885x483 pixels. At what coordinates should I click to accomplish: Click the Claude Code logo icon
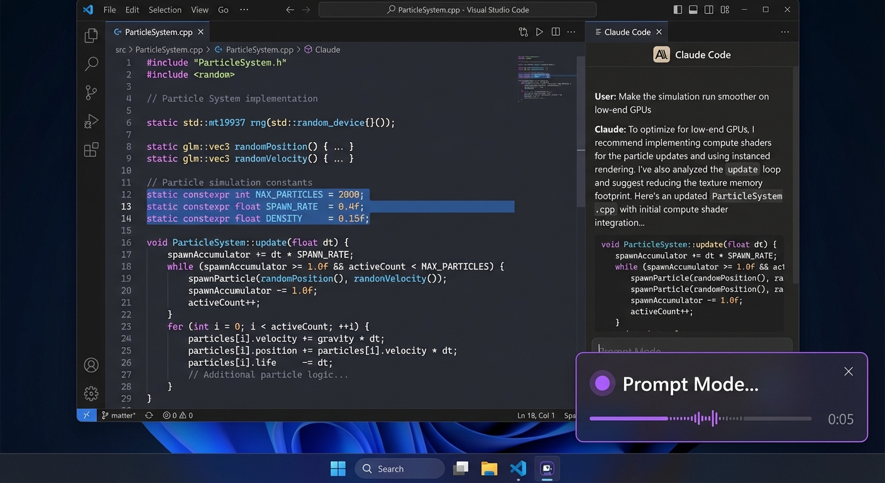point(662,55)
